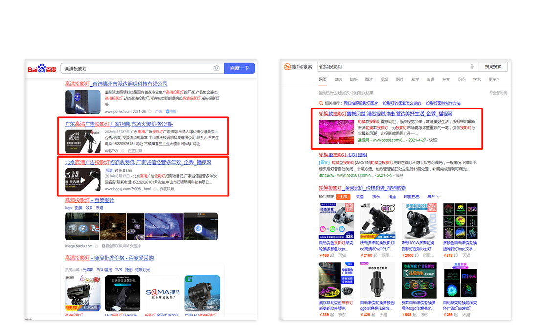
Task: Open 广东高清广告投影灯厂家招商 result link
Action: [x=119, y=124]
